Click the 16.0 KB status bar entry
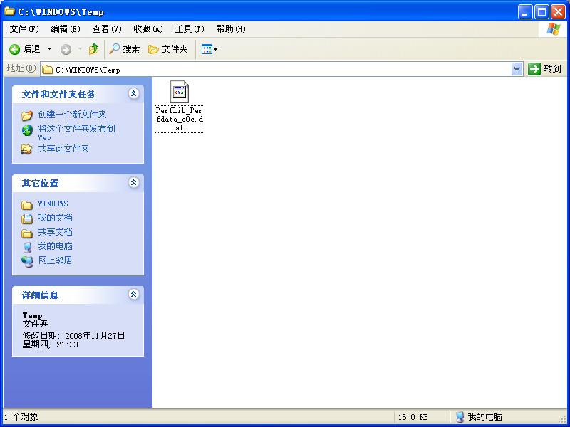570x427 pixels. tap(413, 417)
